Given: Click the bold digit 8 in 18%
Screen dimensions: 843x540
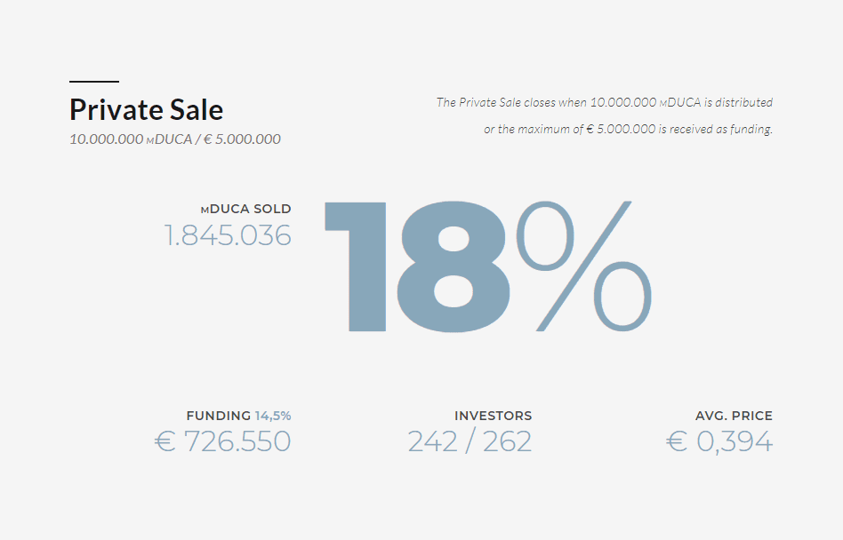Looking at the screenshot, I should click(x=454, y=266).
